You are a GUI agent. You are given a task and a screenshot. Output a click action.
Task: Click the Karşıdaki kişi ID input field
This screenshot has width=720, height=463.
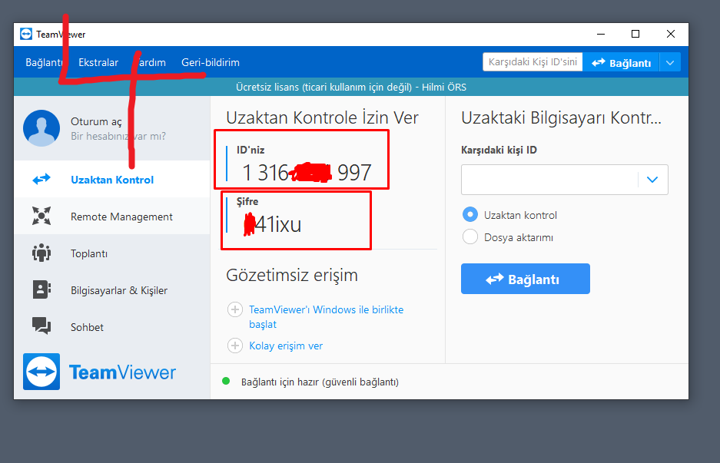[x=549, y=180]
